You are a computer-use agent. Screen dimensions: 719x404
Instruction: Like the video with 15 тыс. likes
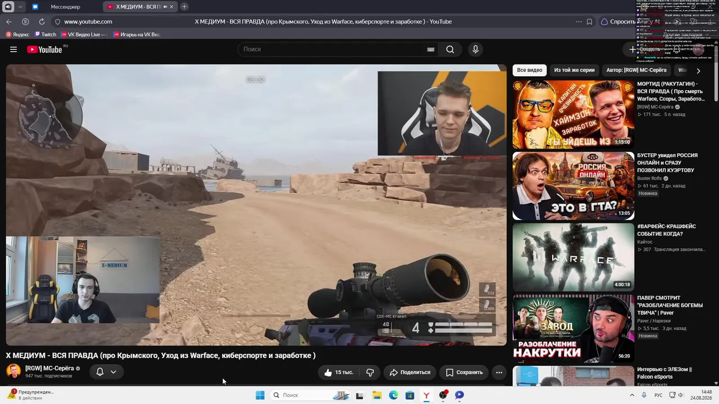click(339, 372)
